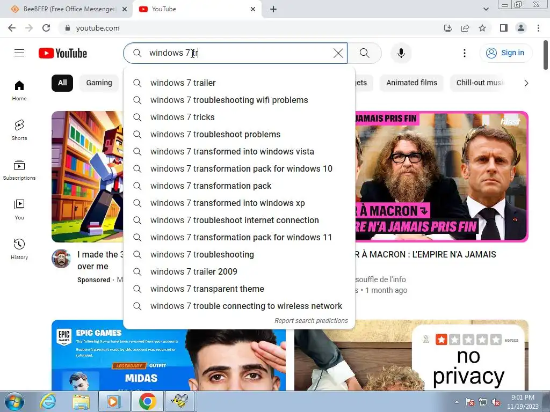The height and width of the screenshot is (412, 550).
Task: Choose windows 7 transformed into windows vista
Action: (x=239, y=152)
